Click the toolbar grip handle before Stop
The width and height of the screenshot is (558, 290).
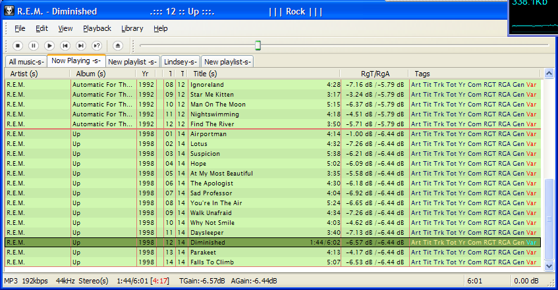pos(7,46)
